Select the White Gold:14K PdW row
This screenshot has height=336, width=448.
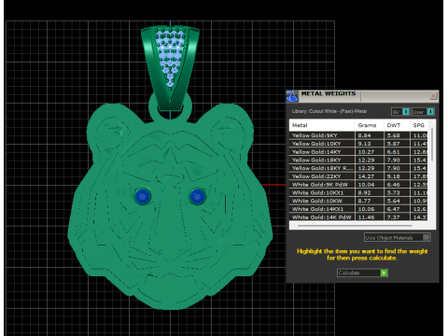359,217
